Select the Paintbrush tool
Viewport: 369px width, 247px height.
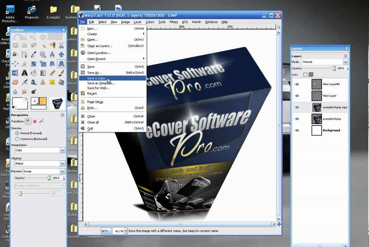[x=61, y=73]
